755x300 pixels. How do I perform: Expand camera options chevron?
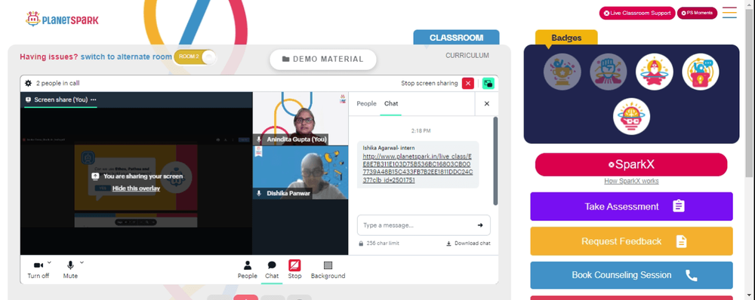[50, 262]
